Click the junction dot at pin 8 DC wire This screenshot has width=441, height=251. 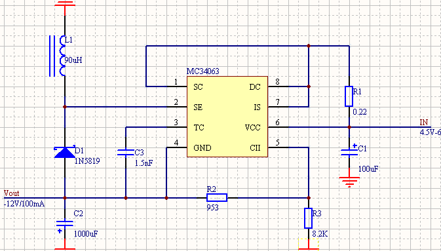(309, 87)
